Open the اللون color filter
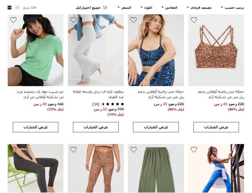The width and height of the screenshot is (252, 193). coord(146,7)
